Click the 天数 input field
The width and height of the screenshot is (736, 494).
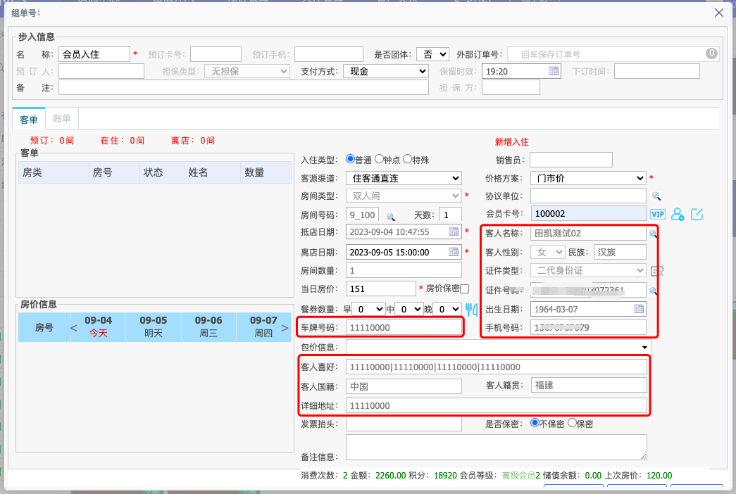coord(451,215)
